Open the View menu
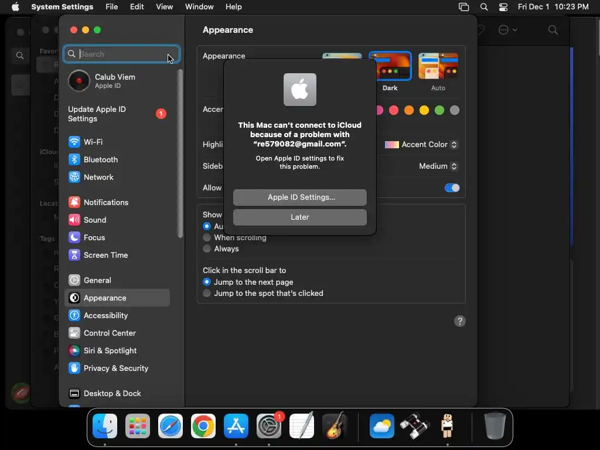600x450 pixels. tap(165, 7)
